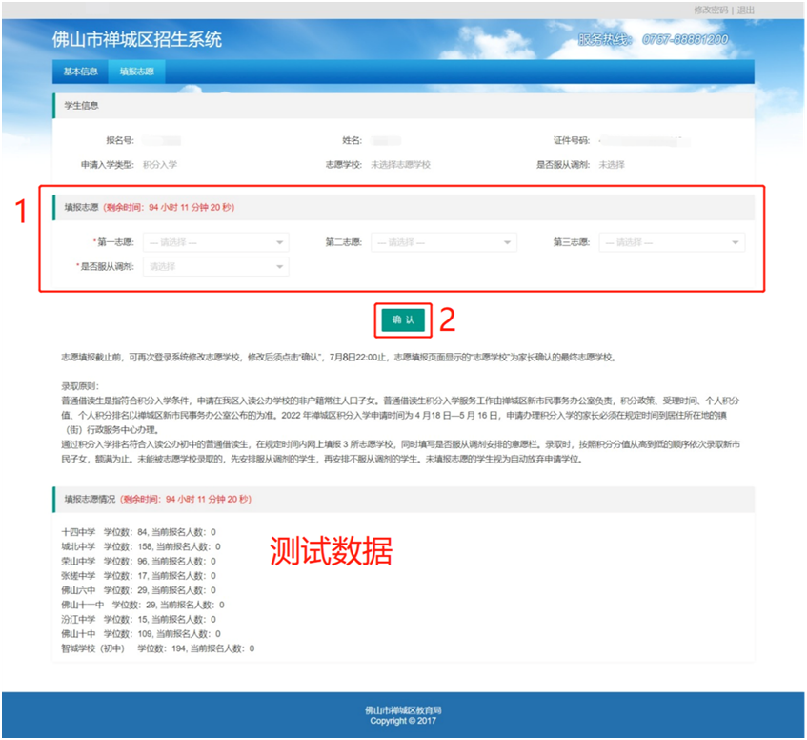Select the 填报志愿 tab
The image size is (807, 740).
tap(137, 72)
